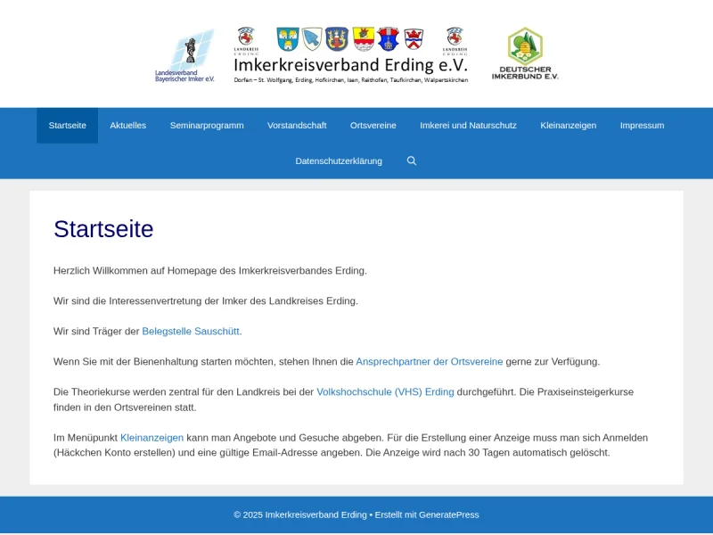Click the Deutscher Imkerbund e.V. logo
Screen dimensions: 713x535
(x=525, y=53)
